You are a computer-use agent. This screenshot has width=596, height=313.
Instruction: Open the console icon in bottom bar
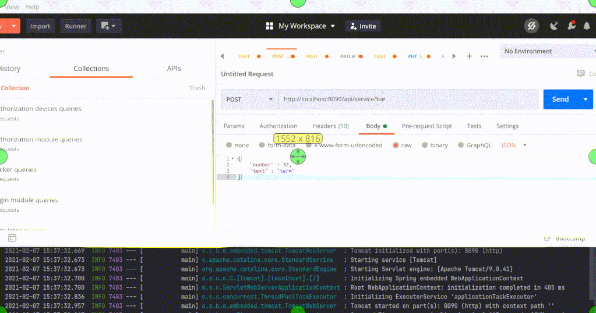[x=12, y=238]
